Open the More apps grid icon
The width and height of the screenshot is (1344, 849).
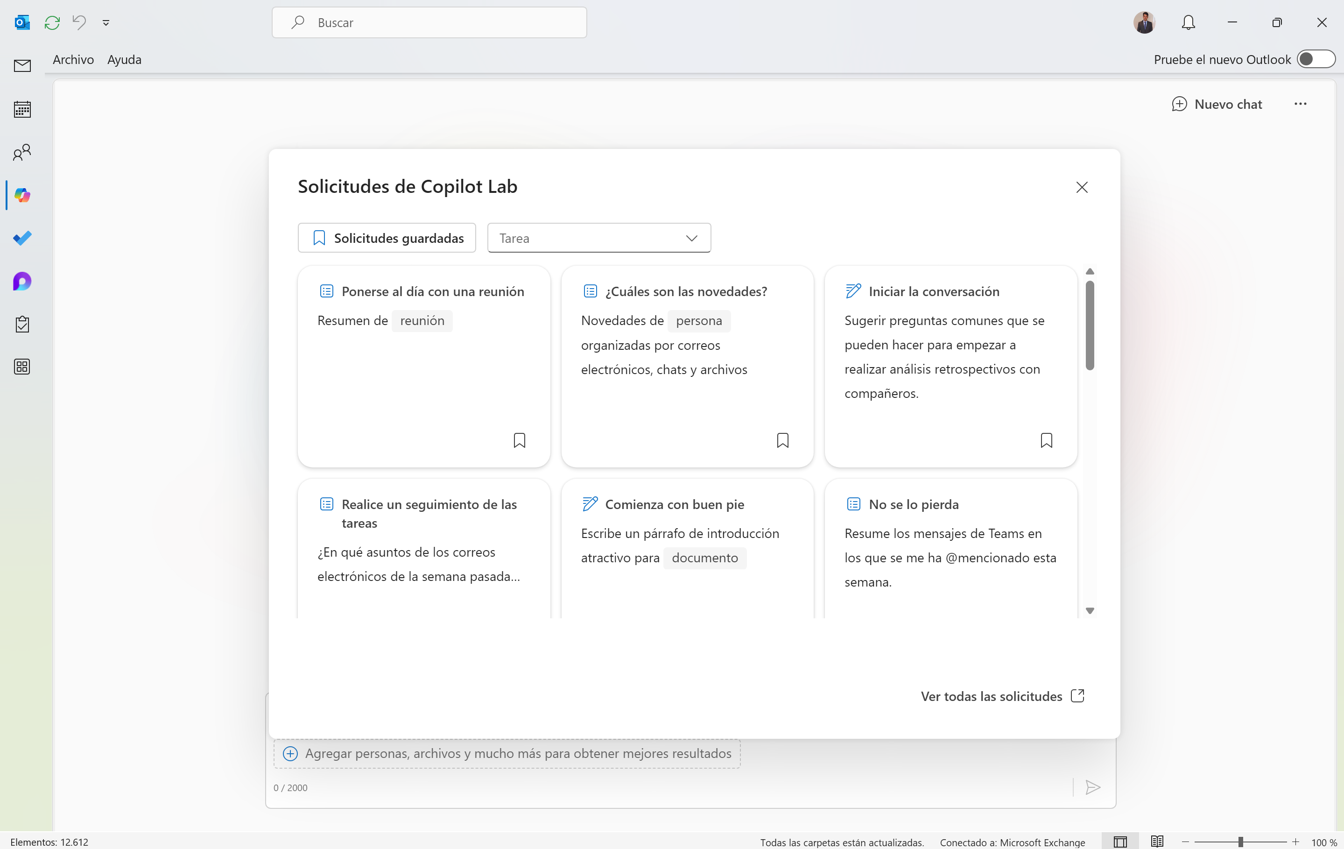click(x=22, y=367)
